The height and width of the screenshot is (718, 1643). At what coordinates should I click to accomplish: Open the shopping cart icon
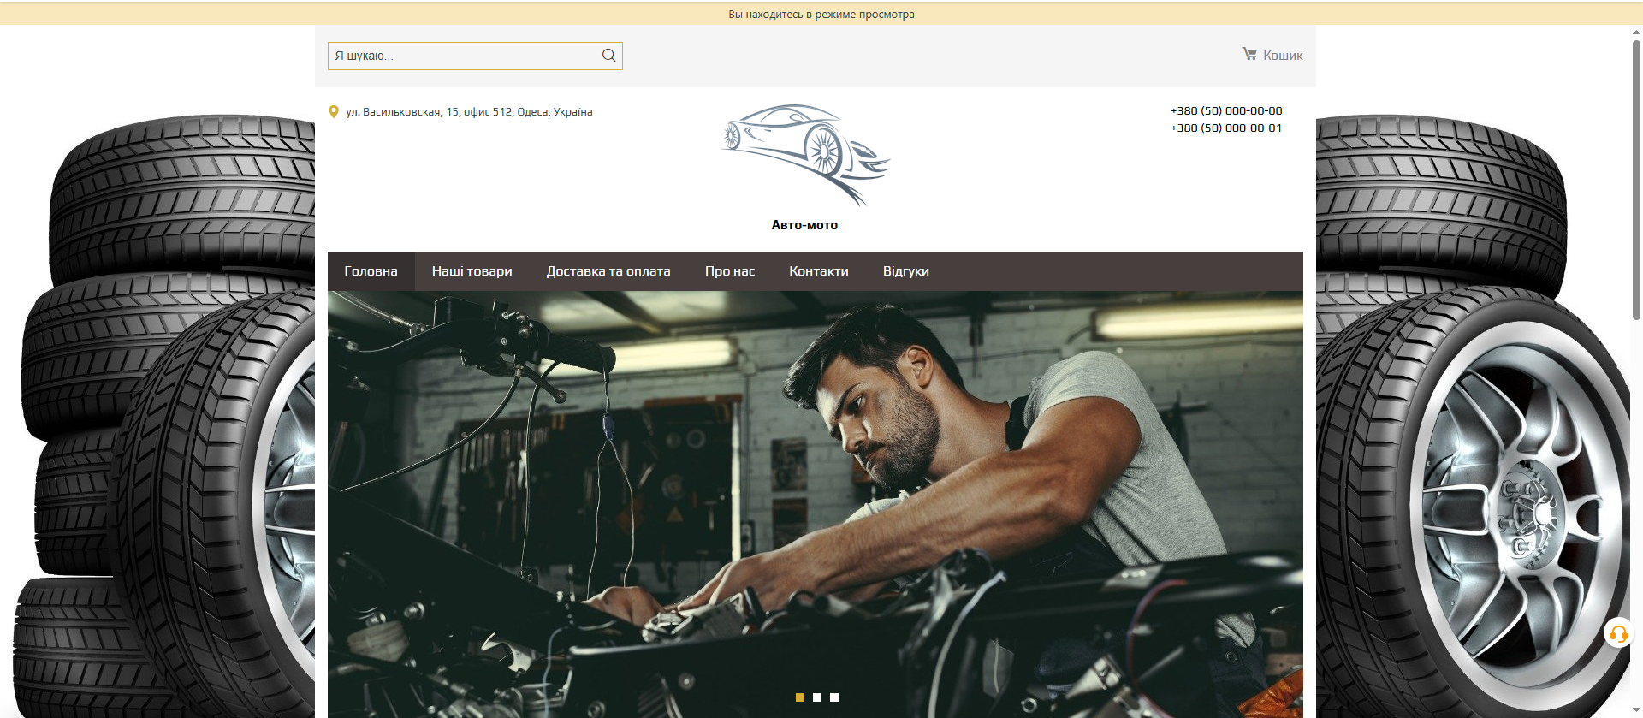1249,54
